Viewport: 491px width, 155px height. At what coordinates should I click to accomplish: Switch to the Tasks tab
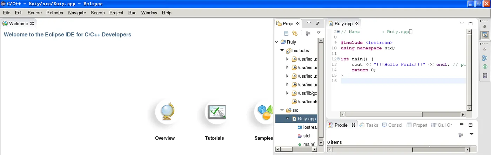369,125
